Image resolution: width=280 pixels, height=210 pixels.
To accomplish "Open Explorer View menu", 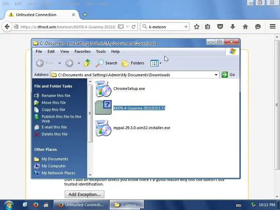I will (64, 51).
